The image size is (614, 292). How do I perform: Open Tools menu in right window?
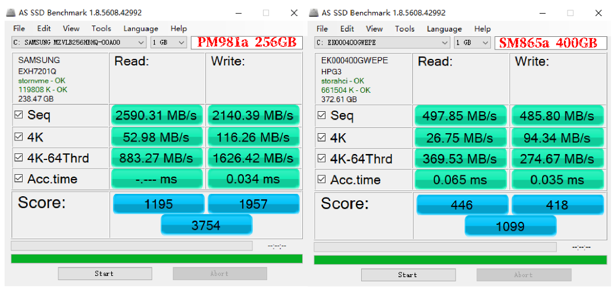coord(405,29)
